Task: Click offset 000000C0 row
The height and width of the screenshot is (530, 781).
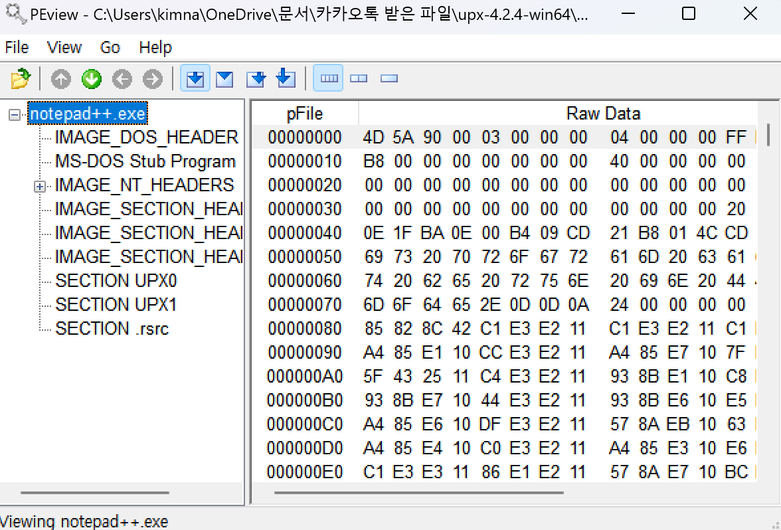Action: (504, 424)
